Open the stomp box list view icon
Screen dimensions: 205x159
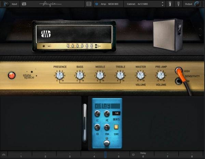coord(89,4)
